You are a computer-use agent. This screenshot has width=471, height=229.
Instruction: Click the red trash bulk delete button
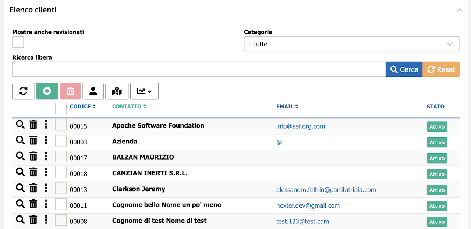pos(70,91)
